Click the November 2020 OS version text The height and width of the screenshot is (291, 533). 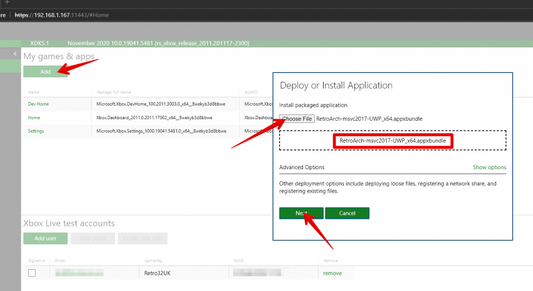point(158,43)
